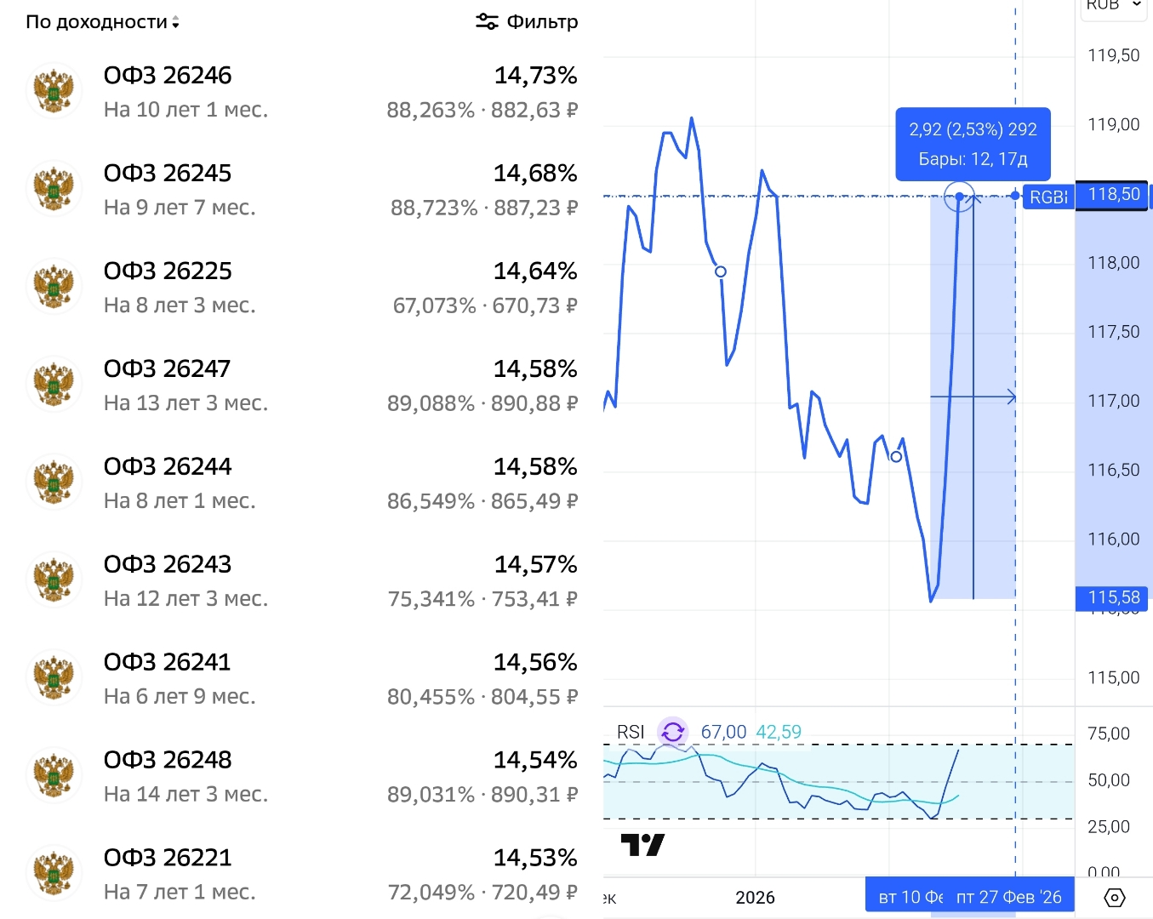Click the 118,50 price axis label
The height and width of the screenshot is (919, 1153).
click(1112, 195)
